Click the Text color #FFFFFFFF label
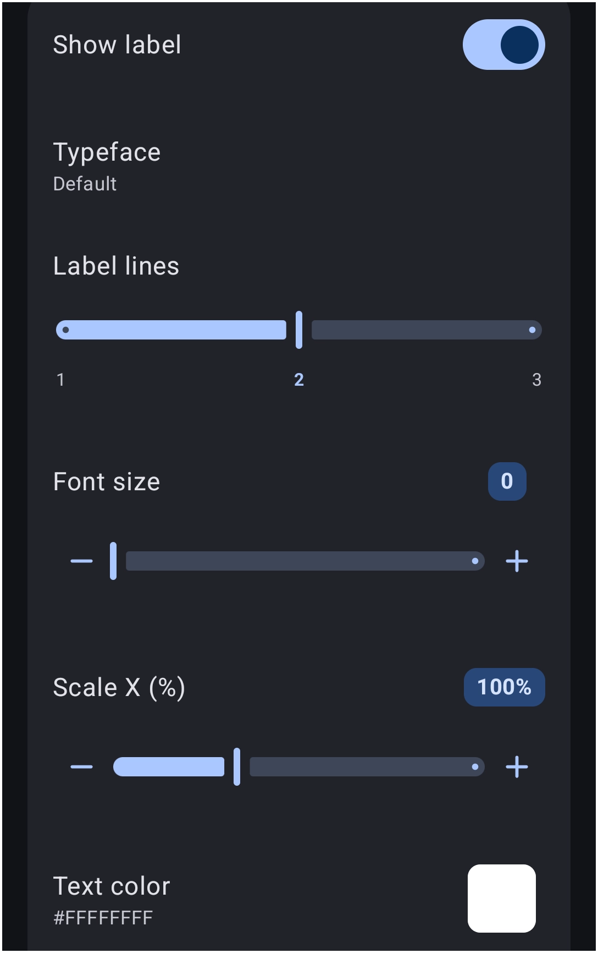This screenshot has height=953, width=598. click(103, 918)
